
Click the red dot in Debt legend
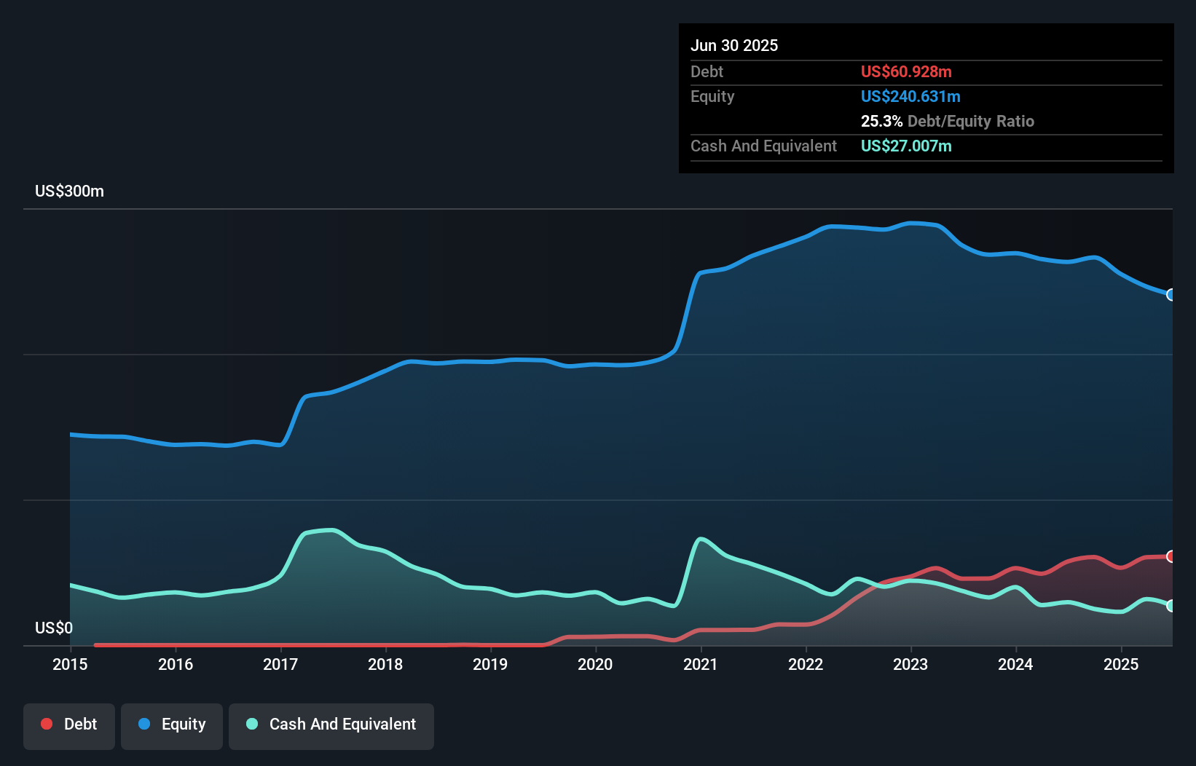pos(47,724)
